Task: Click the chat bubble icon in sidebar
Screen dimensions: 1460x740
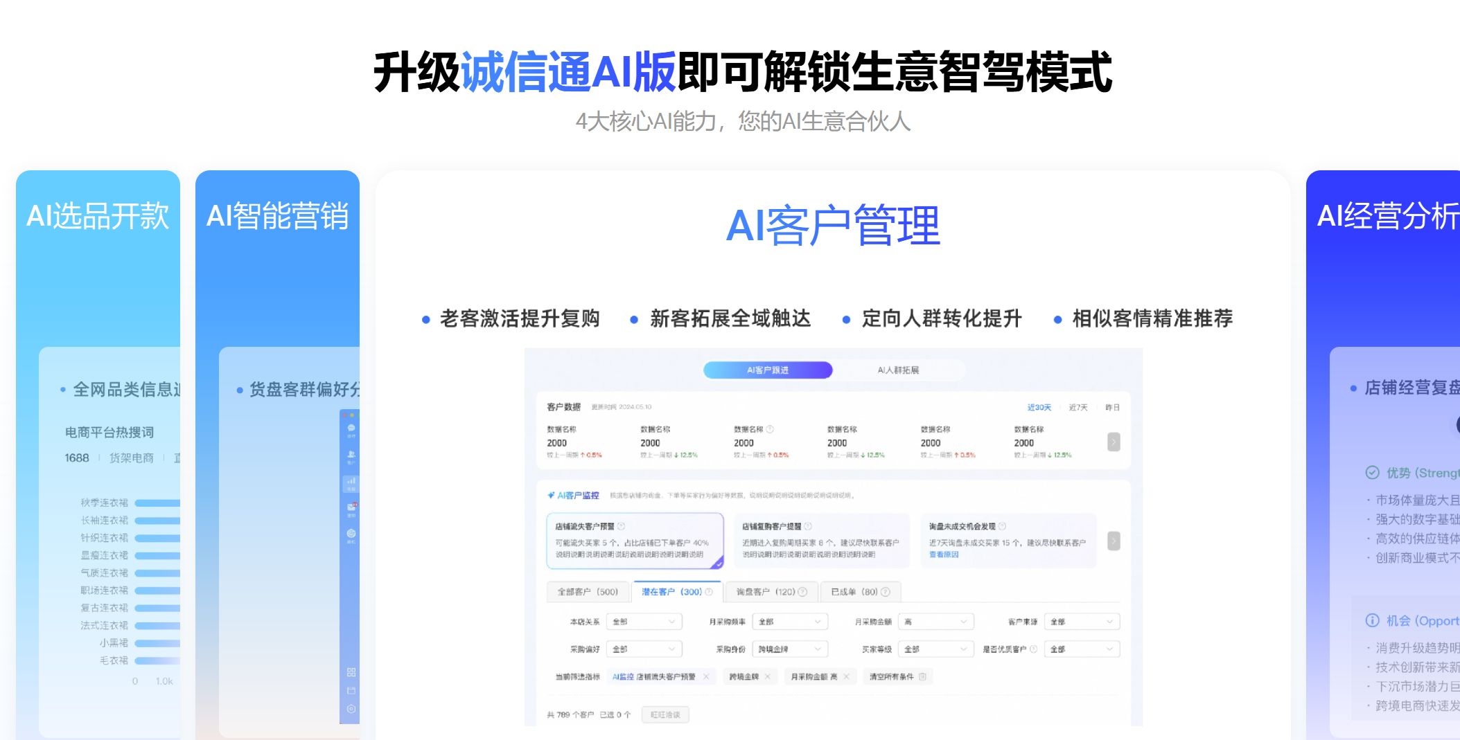Action: coord(351,429)
